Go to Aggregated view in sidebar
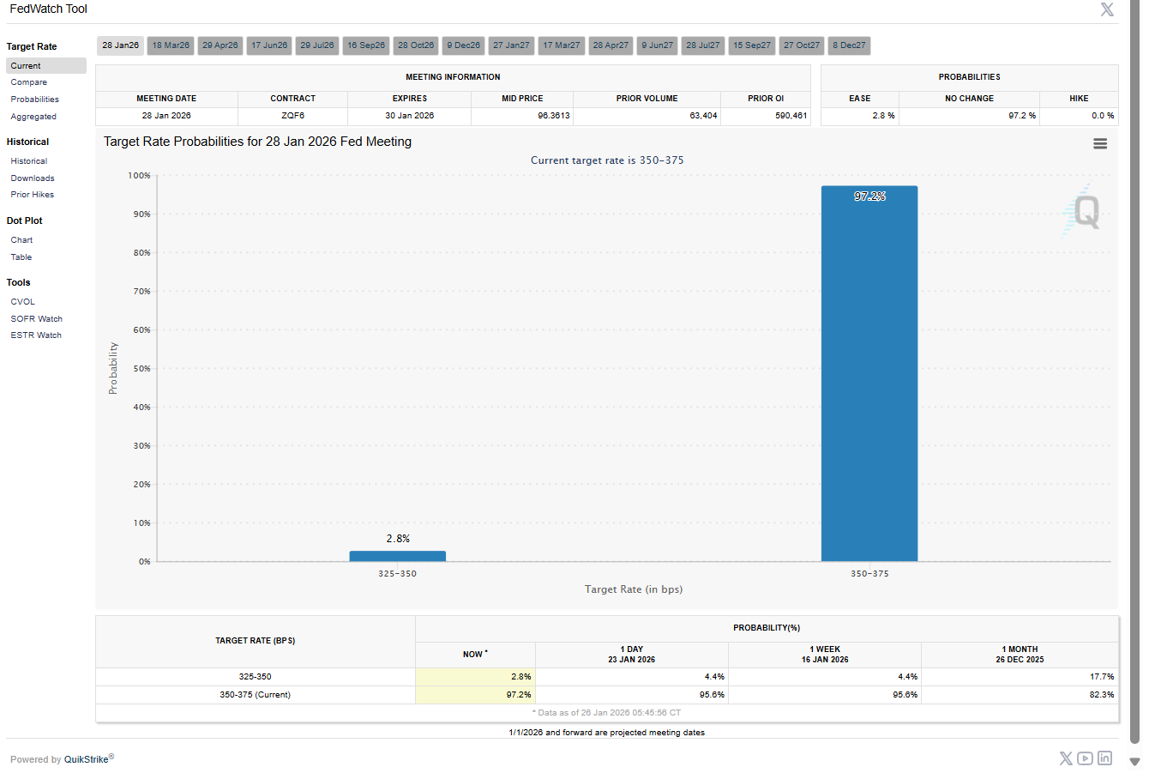This screenshot has width=1155, height=773. tap(33, 117)
